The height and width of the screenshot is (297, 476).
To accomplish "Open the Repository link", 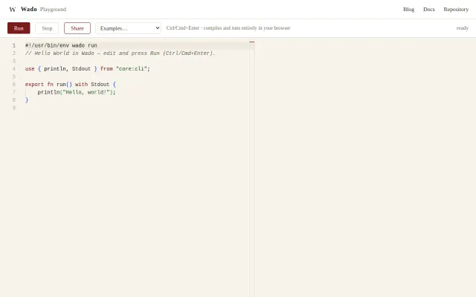I will coord(456,10).
